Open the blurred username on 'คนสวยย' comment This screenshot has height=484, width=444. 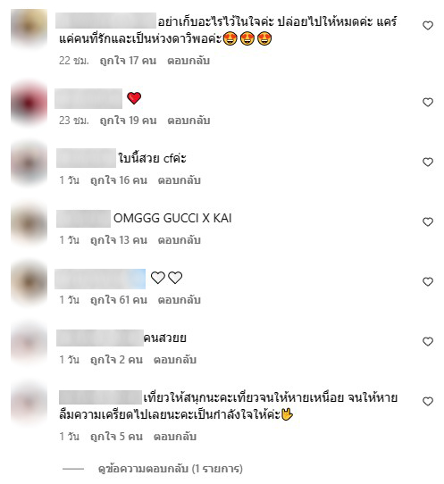click(x=100, y=338)
